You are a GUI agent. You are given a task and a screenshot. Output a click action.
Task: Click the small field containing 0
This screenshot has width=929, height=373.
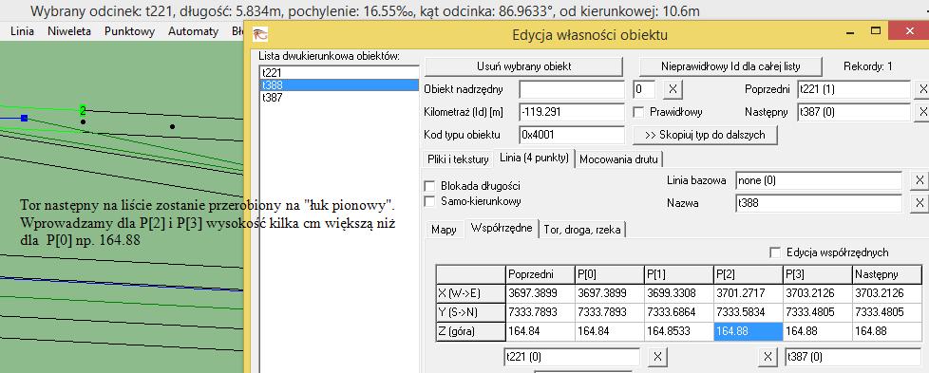[x=645, y=90]
